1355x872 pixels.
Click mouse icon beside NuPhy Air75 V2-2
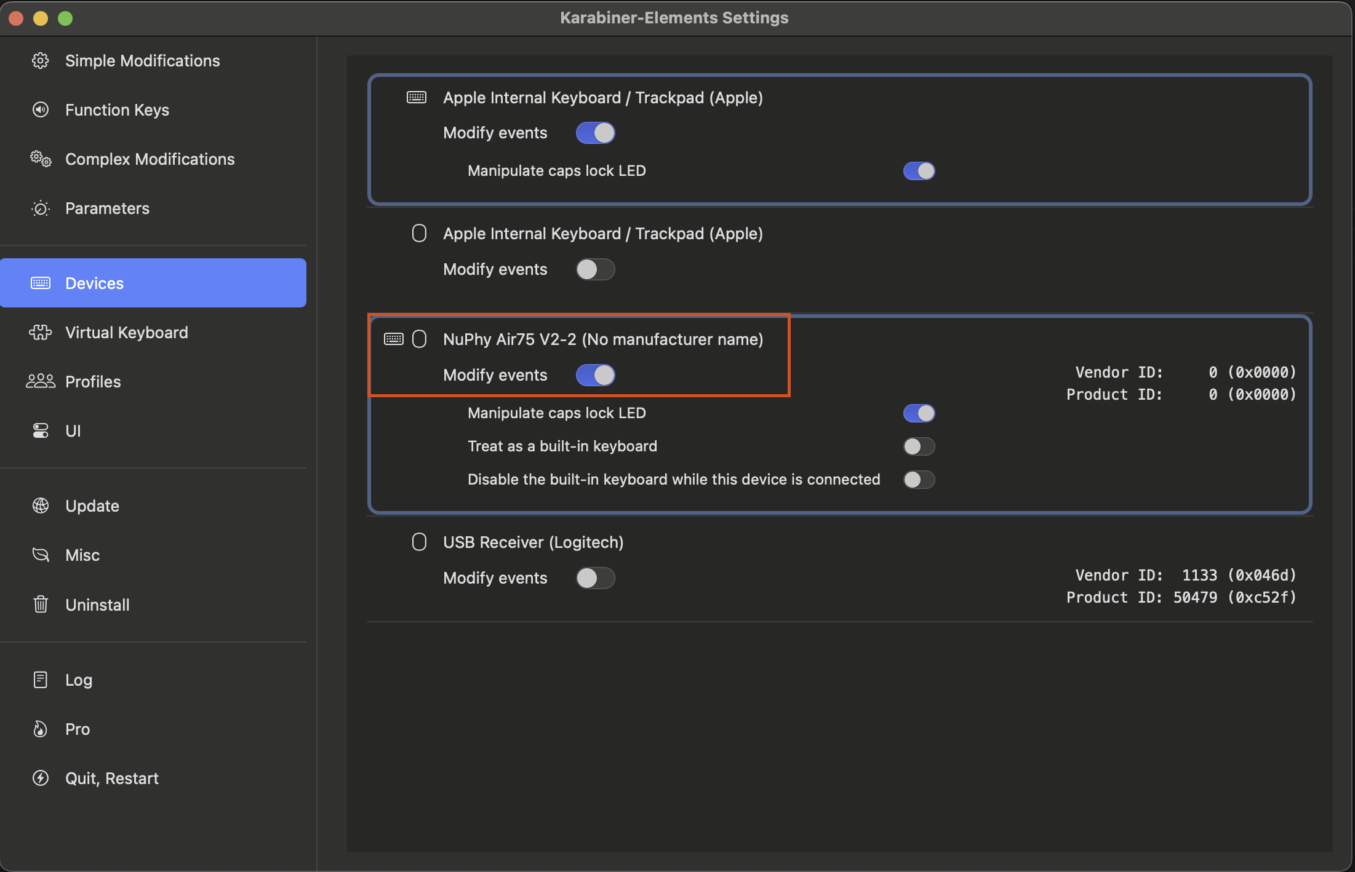tap(419, 339)
